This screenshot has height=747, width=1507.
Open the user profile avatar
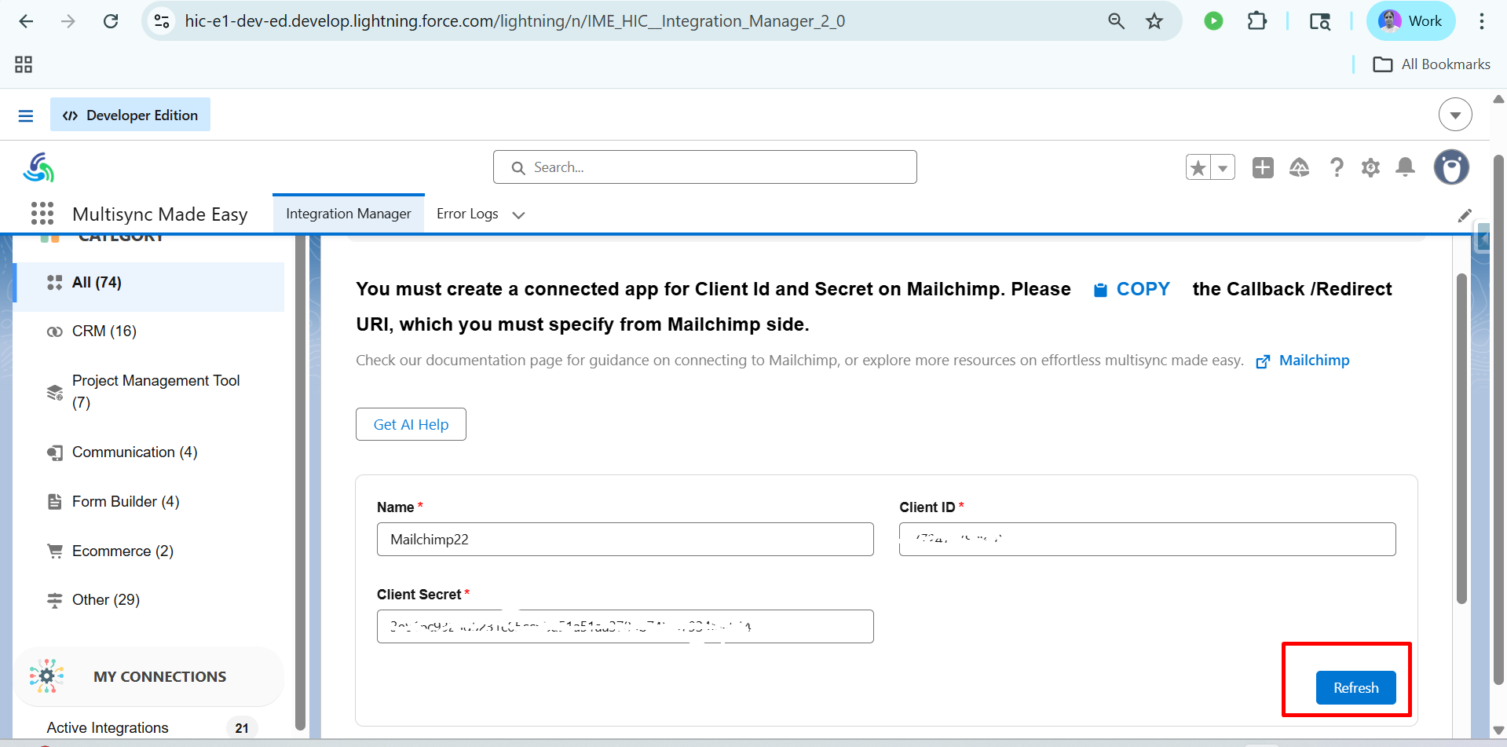[1451, 167]
